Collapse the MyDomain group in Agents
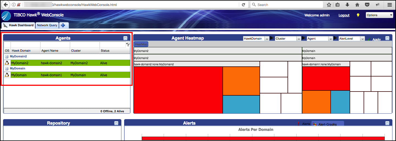 (7, 68)
